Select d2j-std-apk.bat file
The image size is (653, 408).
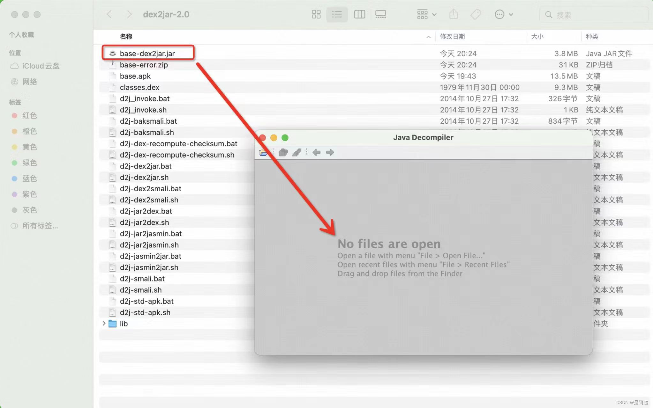tap(146, 301)
